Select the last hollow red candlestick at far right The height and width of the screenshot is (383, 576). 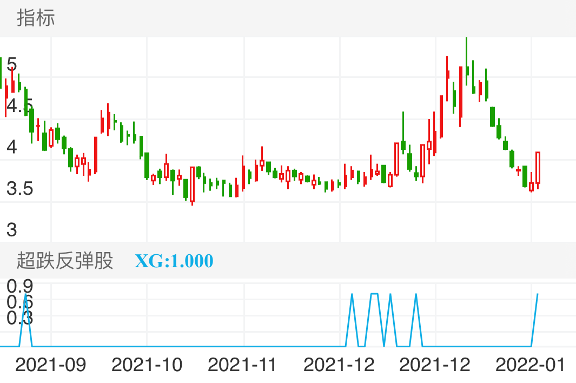coord(538,168)
